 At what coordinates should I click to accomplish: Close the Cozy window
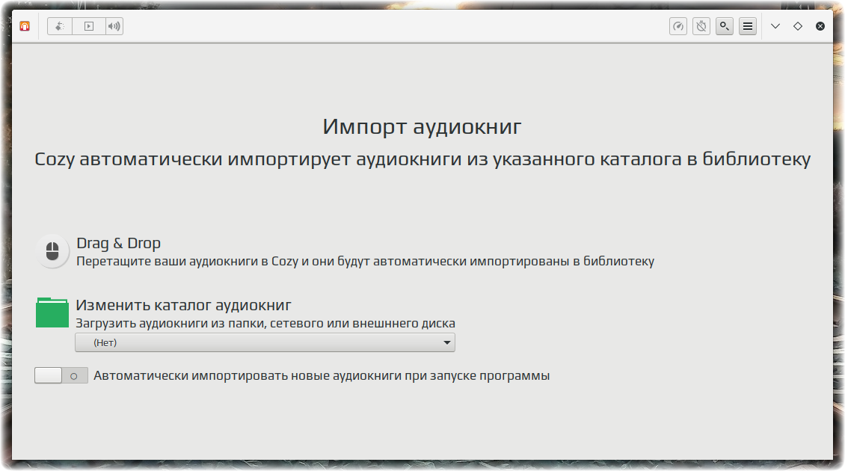pos(820,26)
